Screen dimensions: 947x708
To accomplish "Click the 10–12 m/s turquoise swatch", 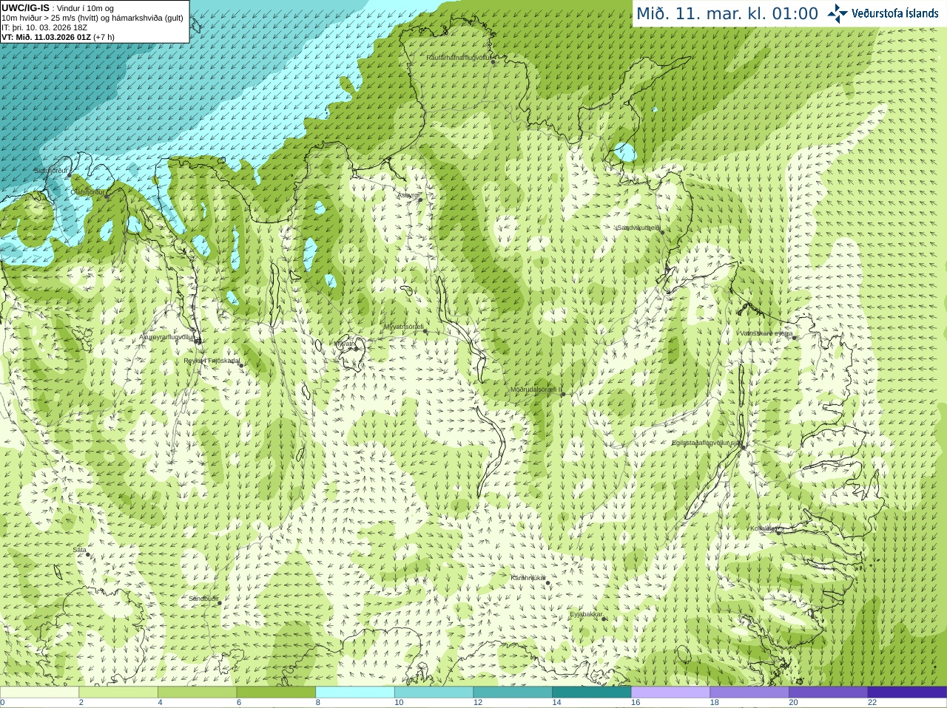I will pyautogui.click(x=434, y=692).
